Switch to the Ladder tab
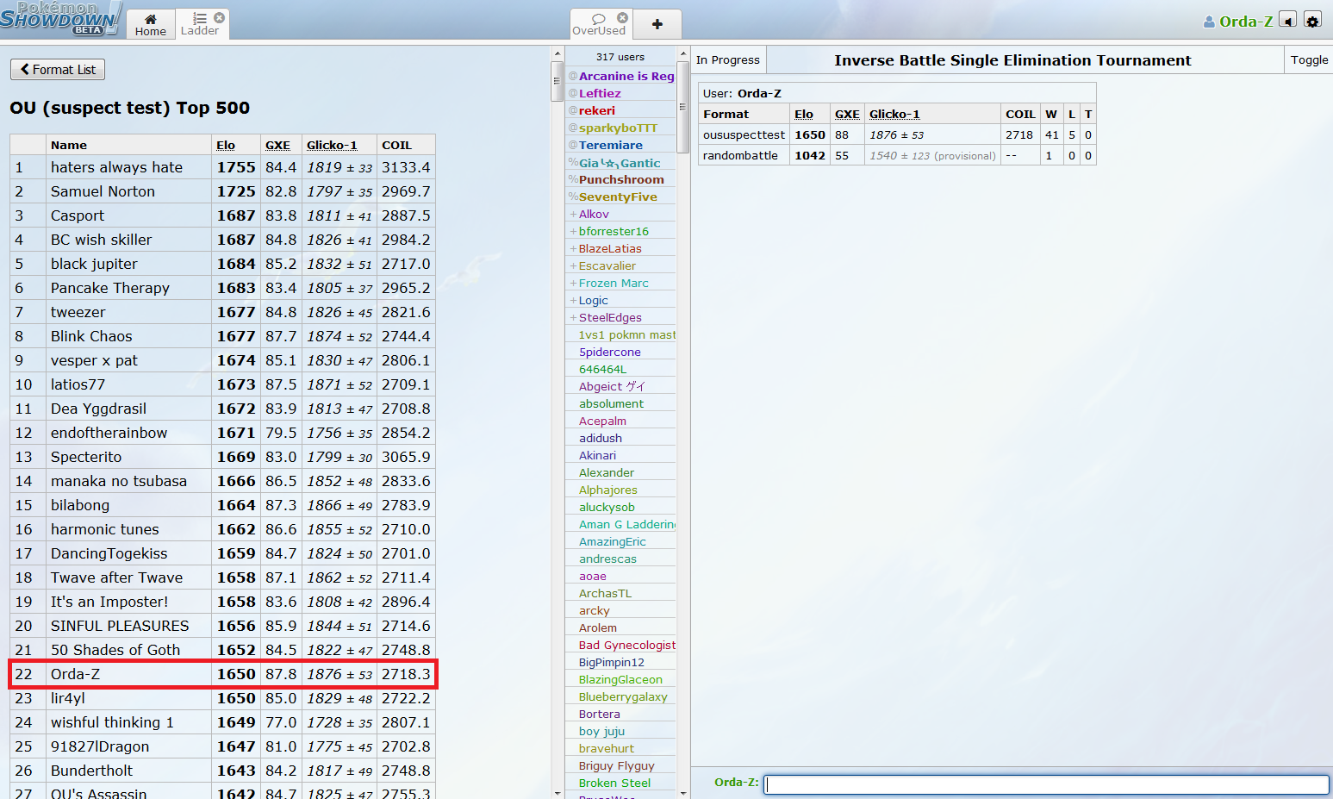This screenshot has height=799, width=1333. pos(199,24)
